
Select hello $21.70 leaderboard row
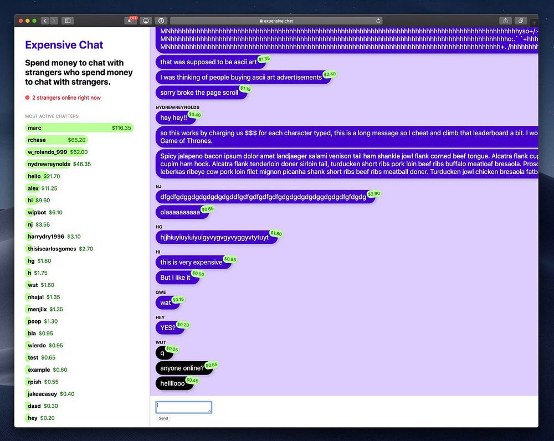click(x=43, y=176)
